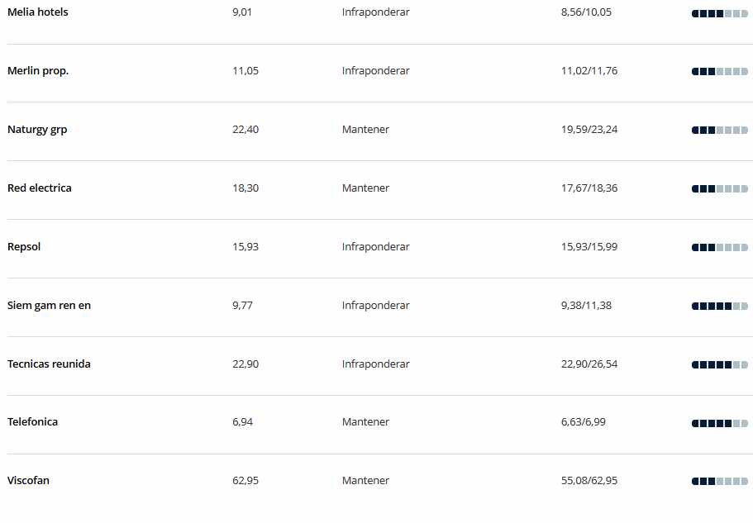Select the Tecnicas reunida row name
This screenshot has width=753, height=523.
(49, 364)
